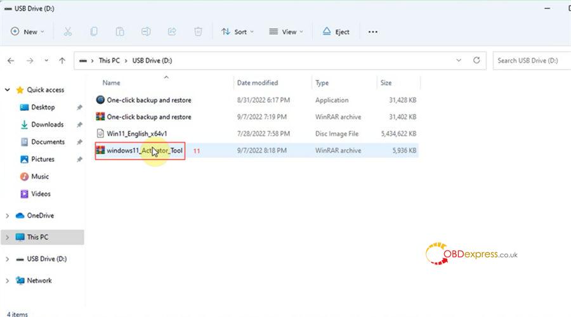
Task: Click the 5,434,622 KB size cell
Action: coord(398,134)
